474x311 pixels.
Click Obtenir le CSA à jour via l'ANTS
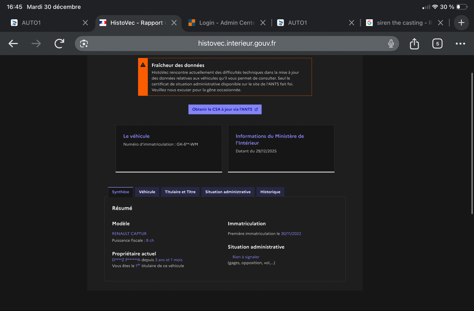click(225, 109)
